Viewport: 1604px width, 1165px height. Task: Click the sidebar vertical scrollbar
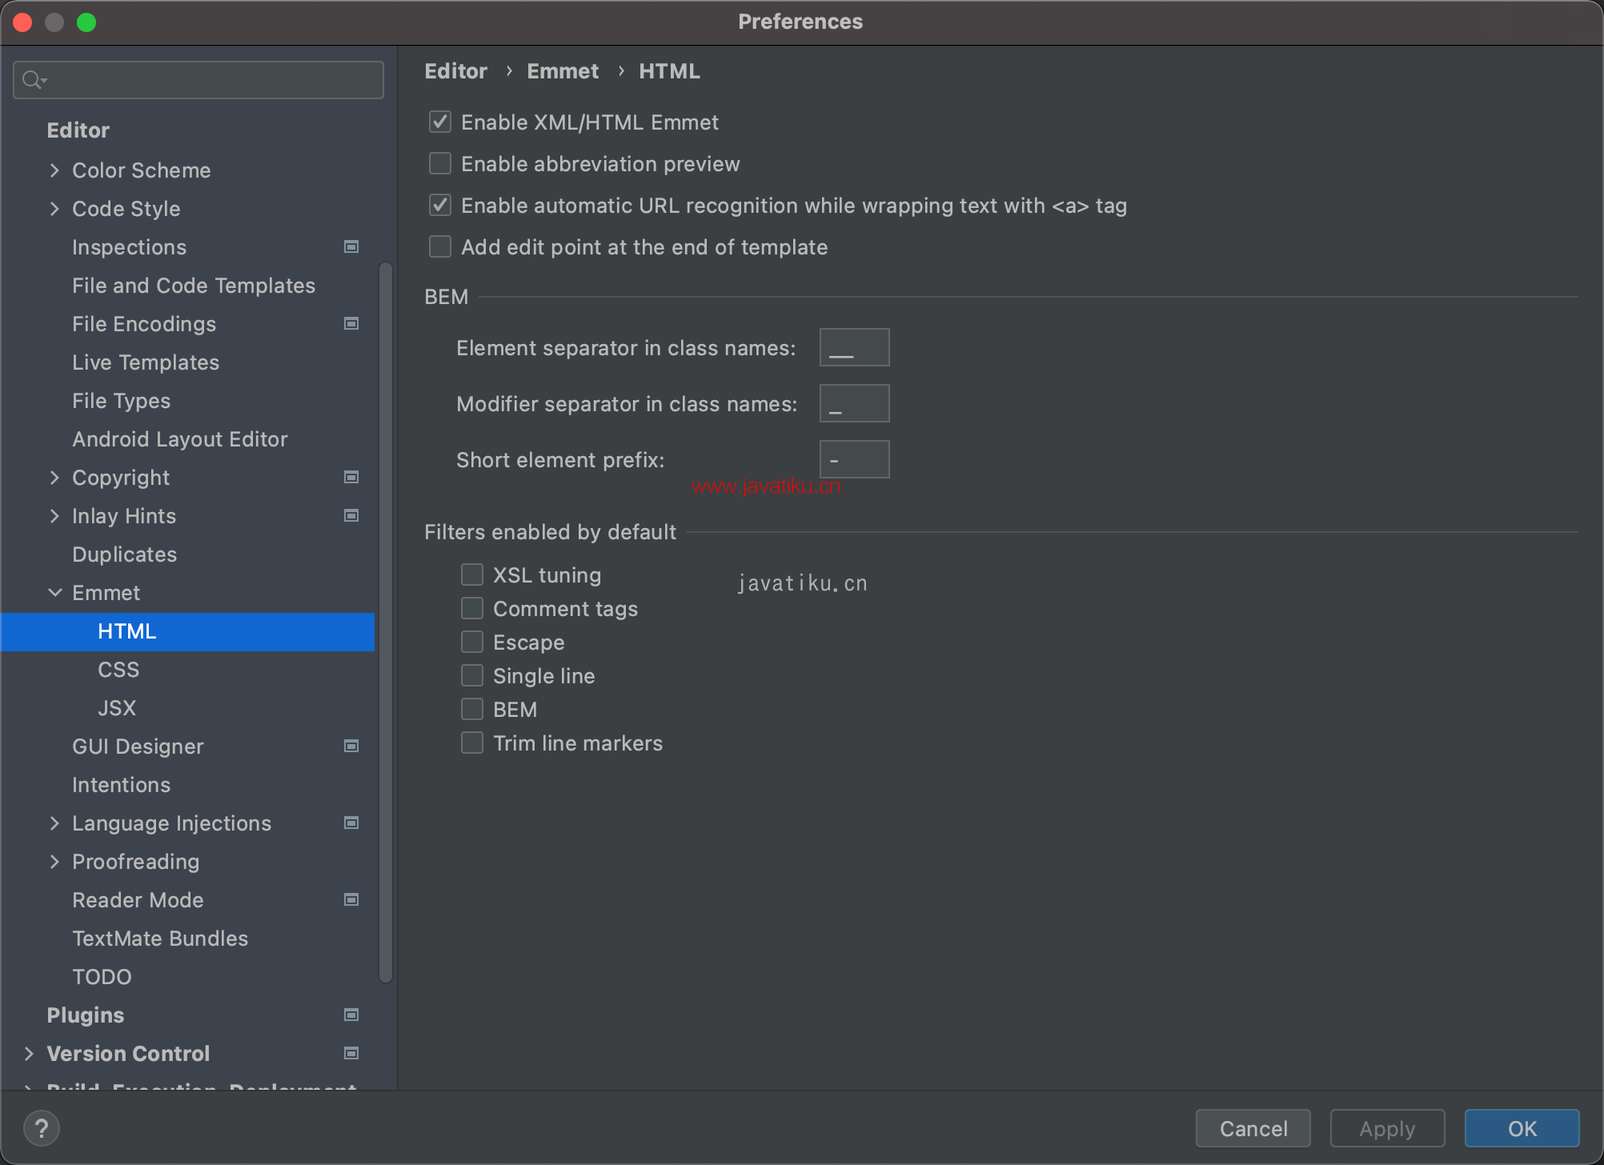(386, 621)
